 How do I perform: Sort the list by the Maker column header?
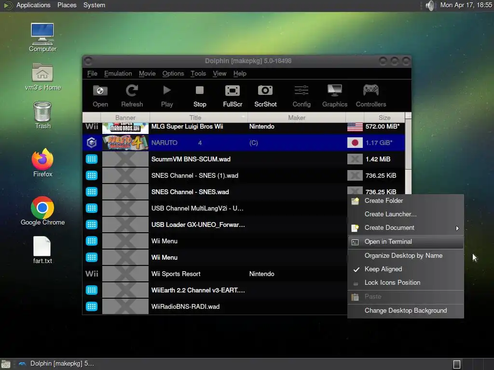click(297, 118)
